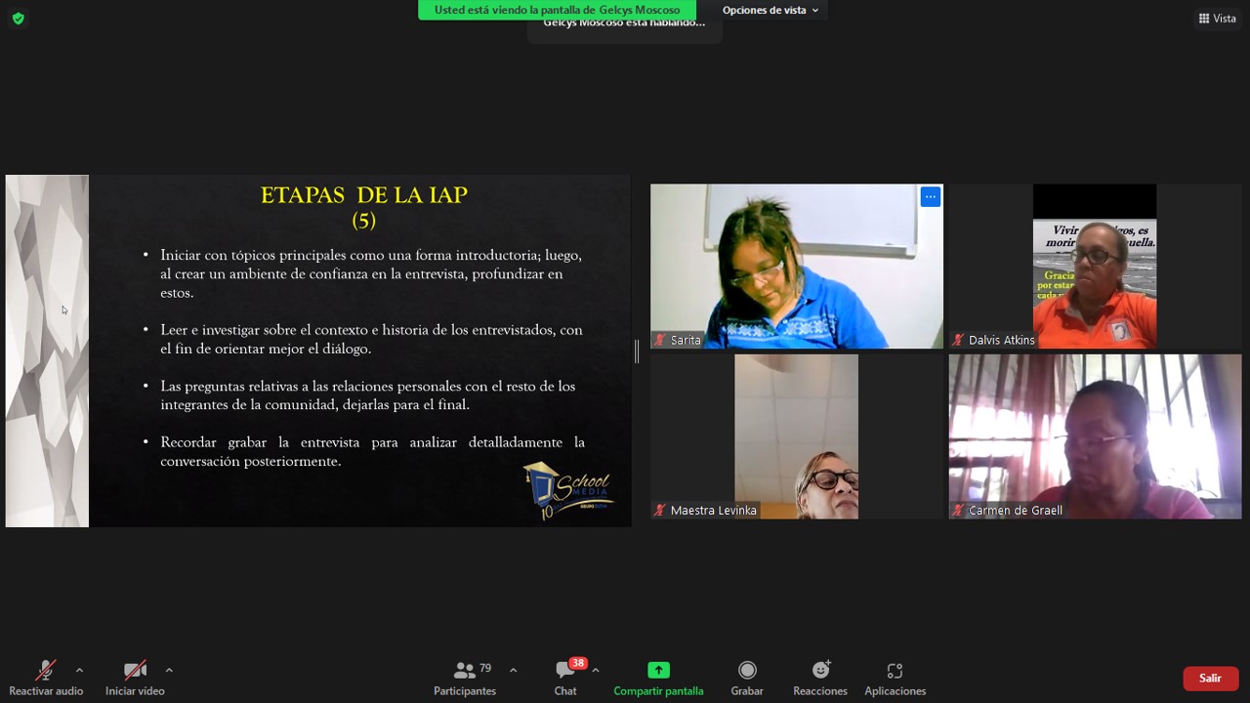The image size is (1250, 703).
Task: Select the Carmen de Graell video thumbnail
Action: (x=1095, y=436)
